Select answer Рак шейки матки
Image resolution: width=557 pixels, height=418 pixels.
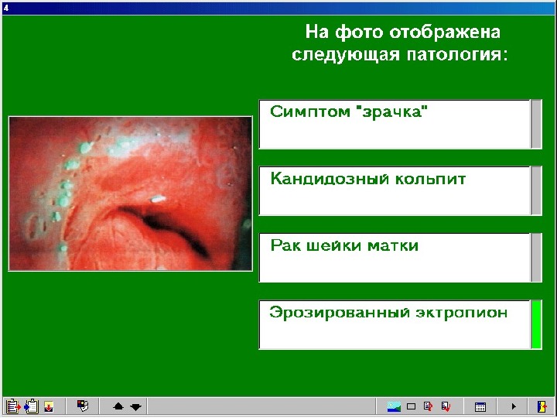click(395, 258)
